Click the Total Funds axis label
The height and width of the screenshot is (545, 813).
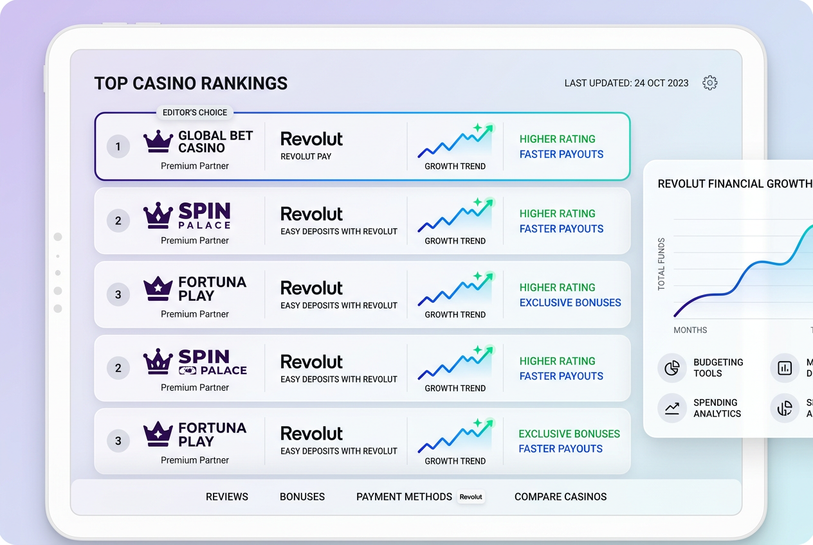click(661, 264)
